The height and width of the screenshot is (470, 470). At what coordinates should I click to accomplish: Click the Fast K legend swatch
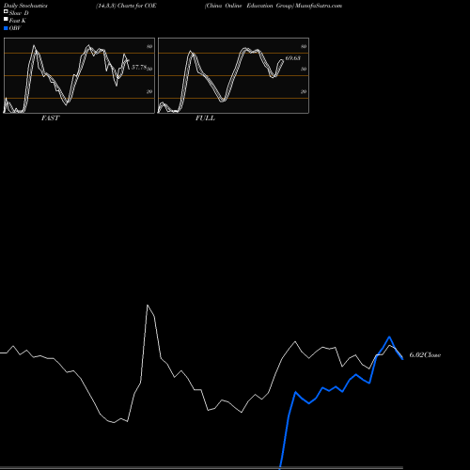6,19
